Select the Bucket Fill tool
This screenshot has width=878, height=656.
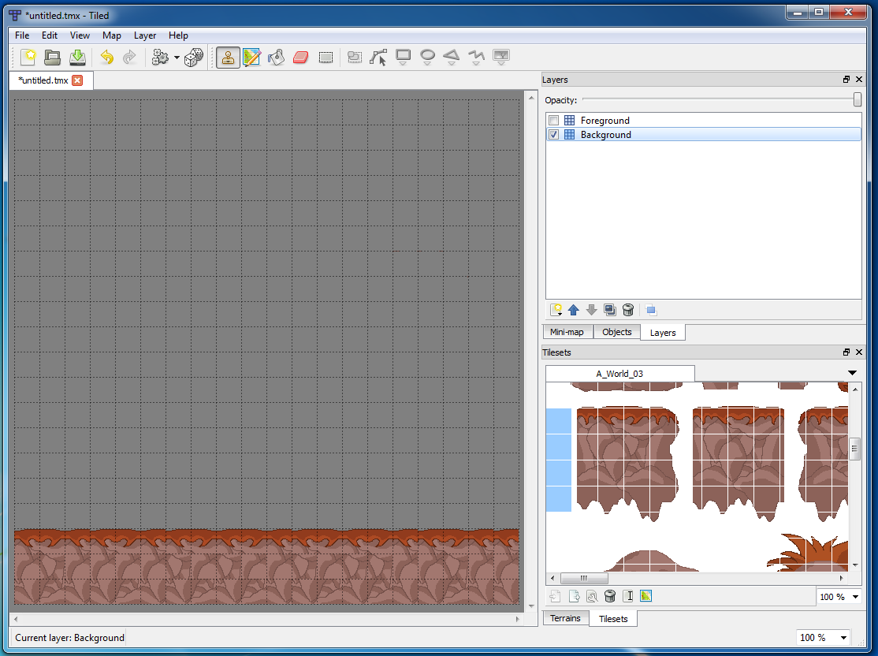tap(276, 57)
